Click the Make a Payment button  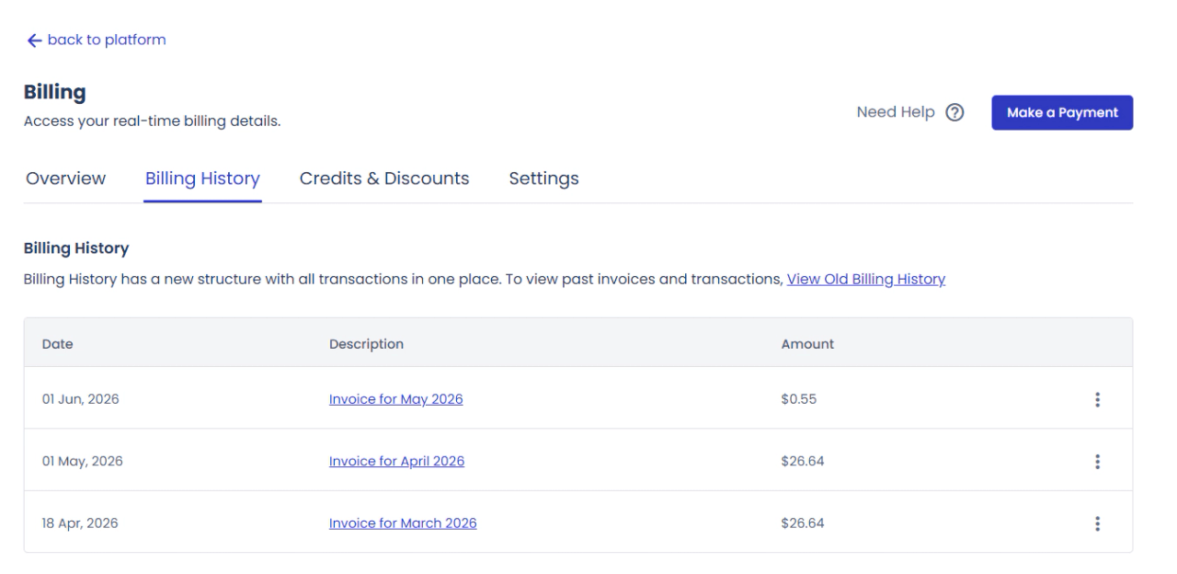tap(1062, 112)
